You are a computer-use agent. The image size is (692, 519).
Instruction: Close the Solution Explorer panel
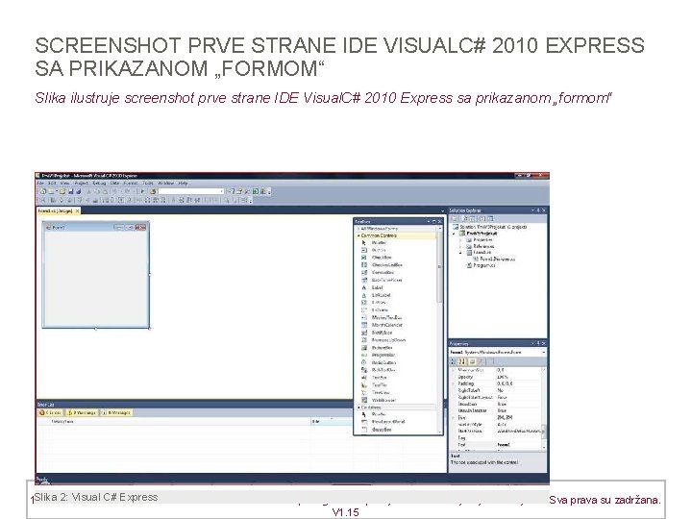tap(543, 210)
